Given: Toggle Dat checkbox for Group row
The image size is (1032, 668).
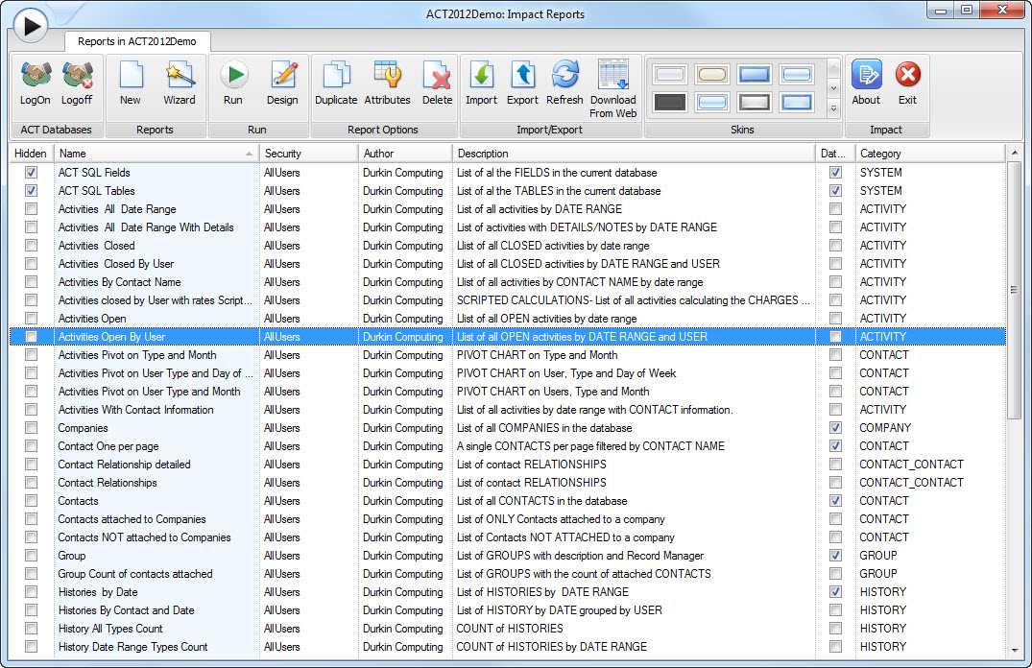Looking at the screenshot, I should coord(835,556).
